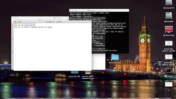Click the 'pull origin master' Terminal line
This screenshot has width=176, height=99.
pos(99,34)
